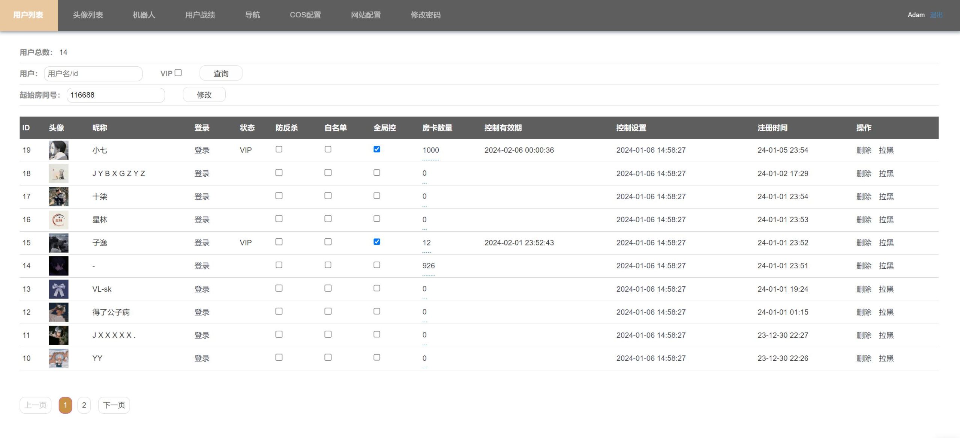960x438 pixels.
Task: Open the COS配置 page
Action: [x=306, y=15]
